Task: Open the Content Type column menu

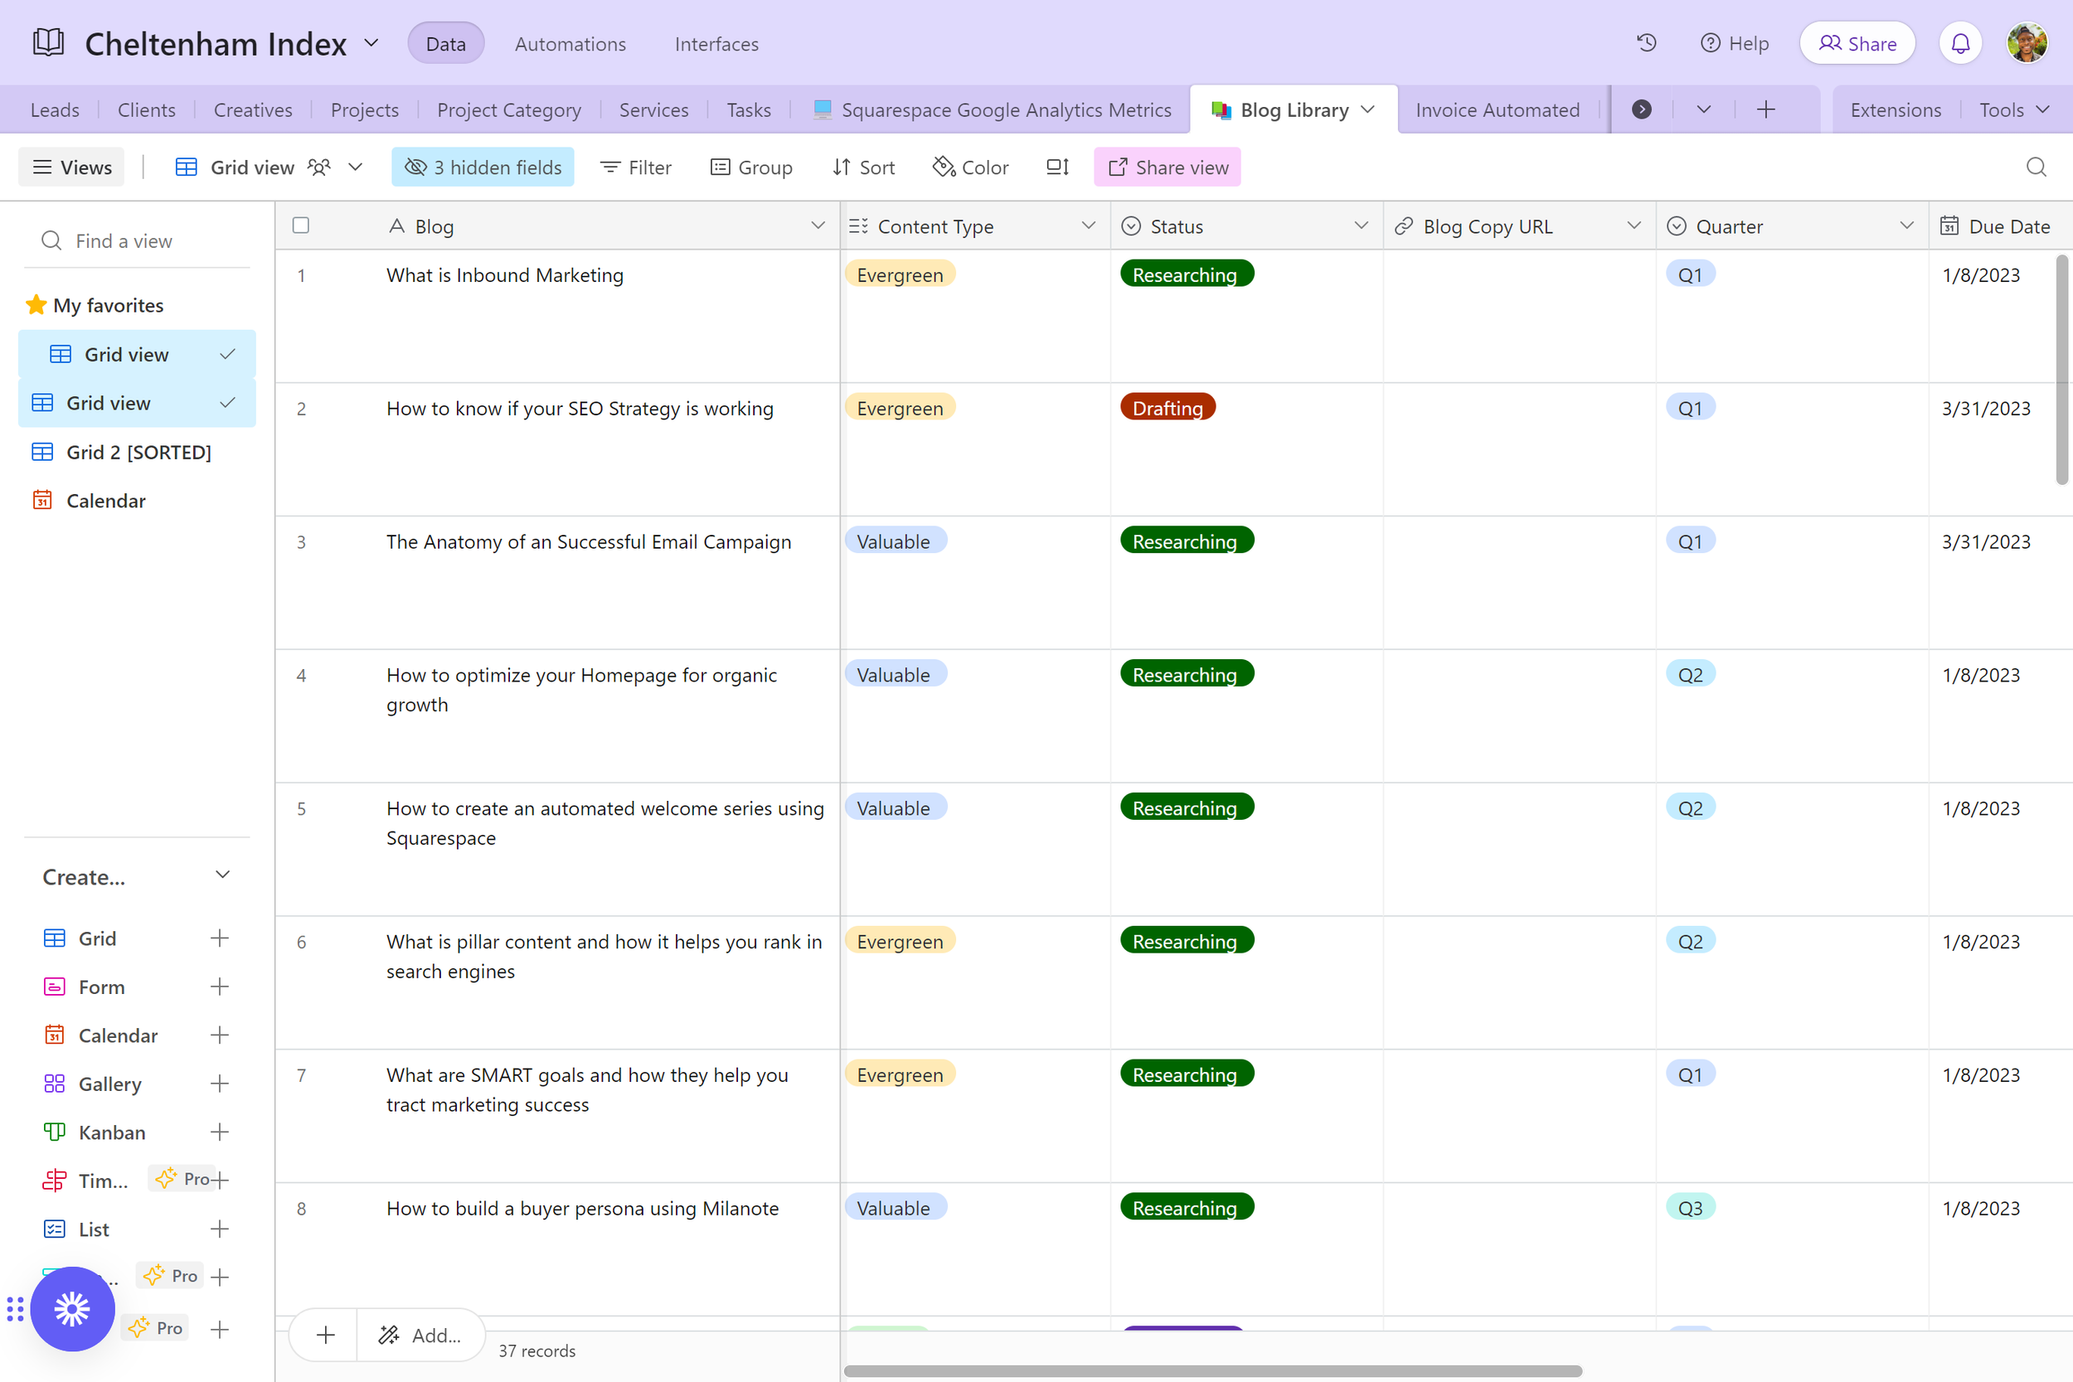Action: (x=1090, y=225)
